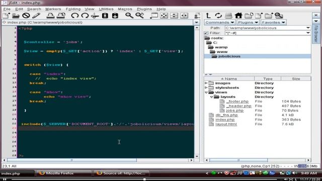Save the buffer with the pencil icon
The width and height of the screenshot is (322, 181).
click(x=36, y=16)
